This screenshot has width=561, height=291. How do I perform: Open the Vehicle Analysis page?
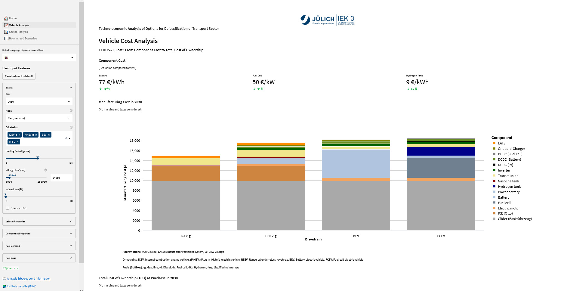19,25
